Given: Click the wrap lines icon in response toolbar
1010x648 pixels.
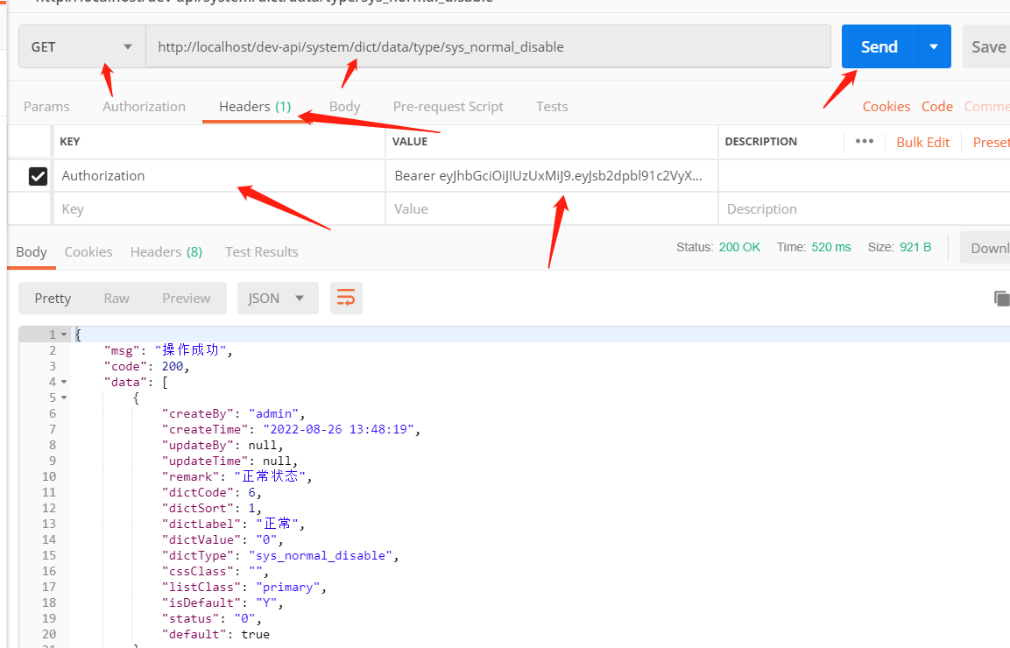Looking at the screenshot, I should (346, 299).
